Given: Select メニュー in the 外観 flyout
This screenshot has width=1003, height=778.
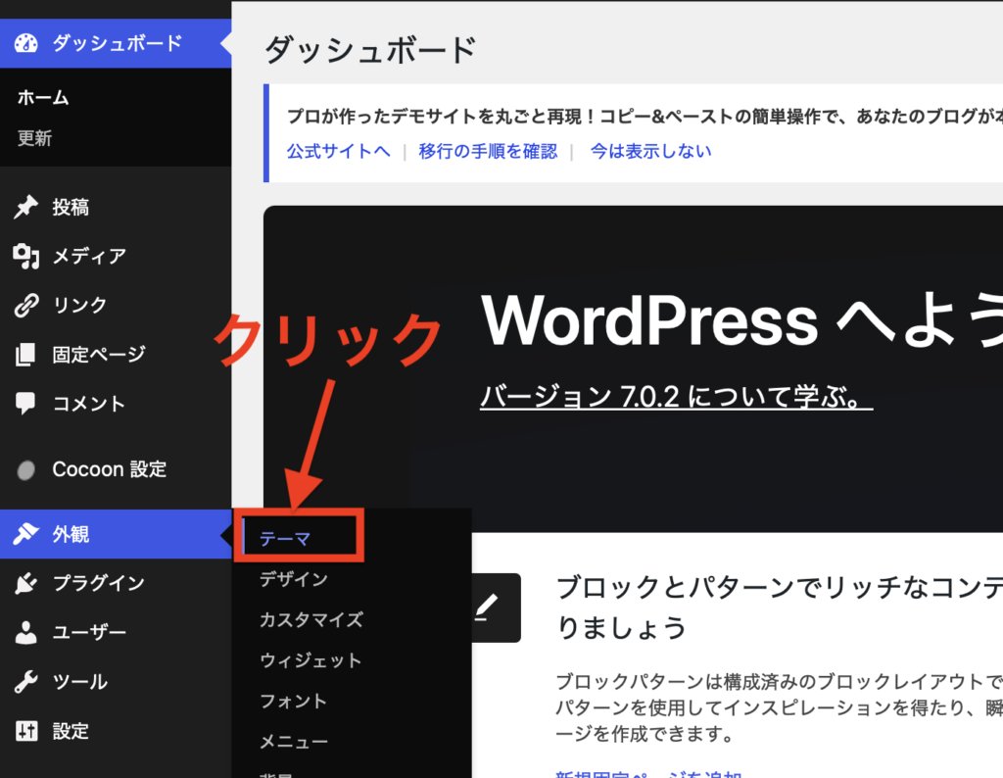Looking at the screenshot, I should pos(294,742).
